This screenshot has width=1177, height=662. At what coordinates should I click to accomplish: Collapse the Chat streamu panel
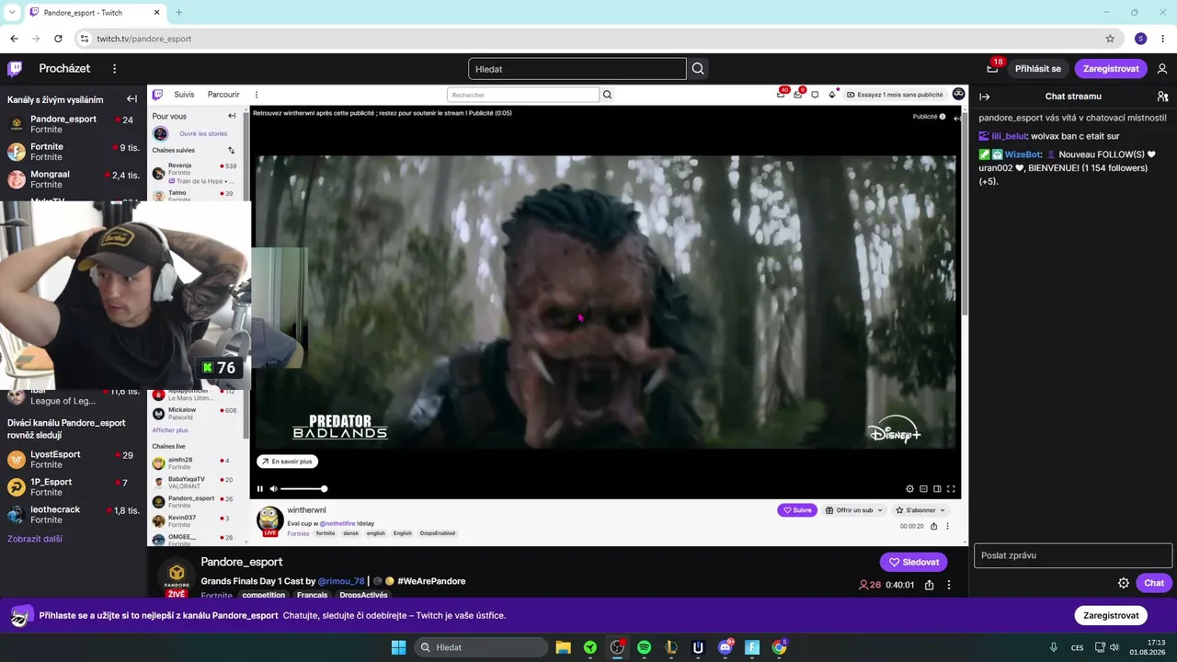[x=985, y=97]
